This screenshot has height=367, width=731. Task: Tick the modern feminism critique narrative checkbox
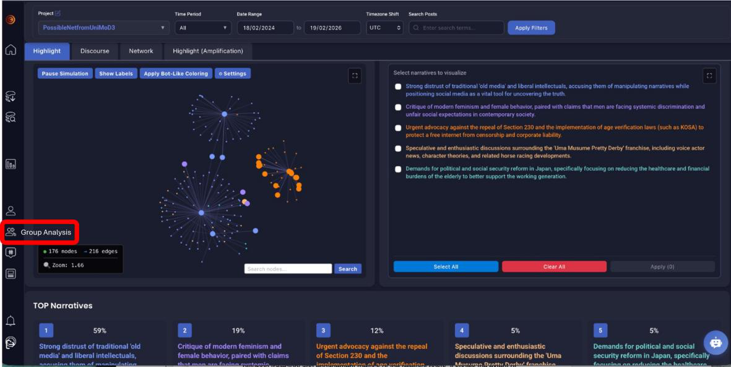tap(397, 107)
